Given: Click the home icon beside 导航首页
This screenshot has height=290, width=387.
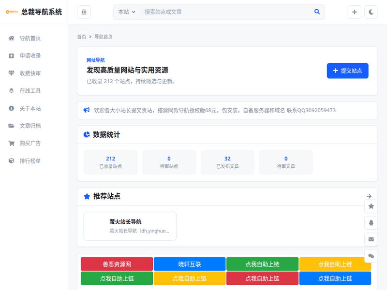Looking at the screenshot, I should 11,38.
